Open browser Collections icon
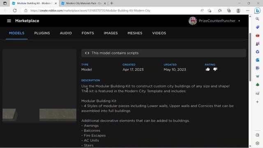 click(229, 10)
